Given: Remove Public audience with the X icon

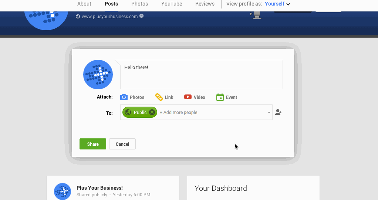Looking at the screenshot, I should (152, 112).
